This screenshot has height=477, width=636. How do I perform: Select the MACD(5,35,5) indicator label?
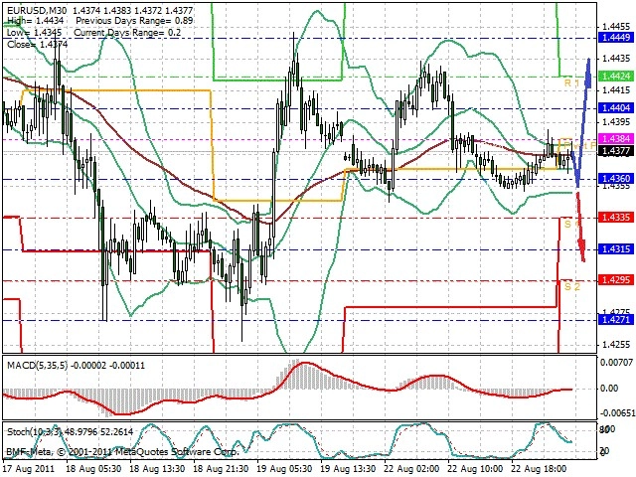[x=38, y=366]
